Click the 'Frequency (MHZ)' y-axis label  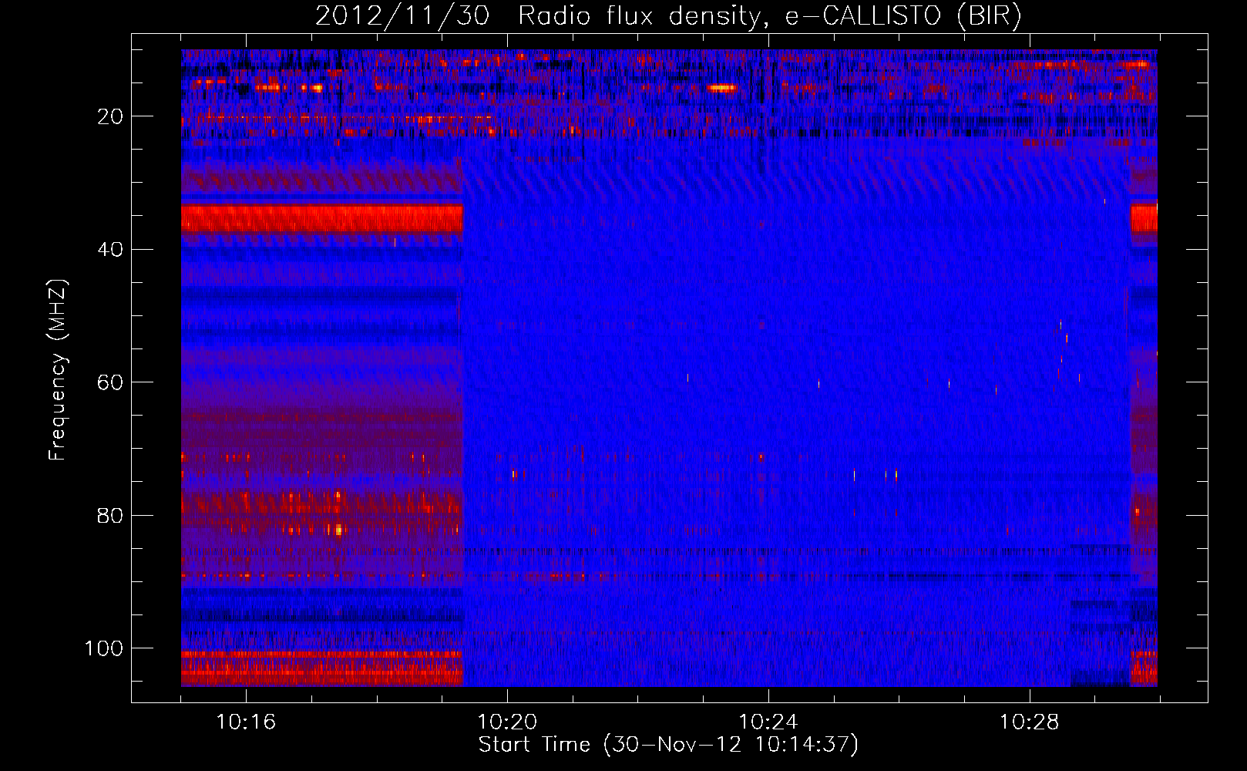(58, 370)
